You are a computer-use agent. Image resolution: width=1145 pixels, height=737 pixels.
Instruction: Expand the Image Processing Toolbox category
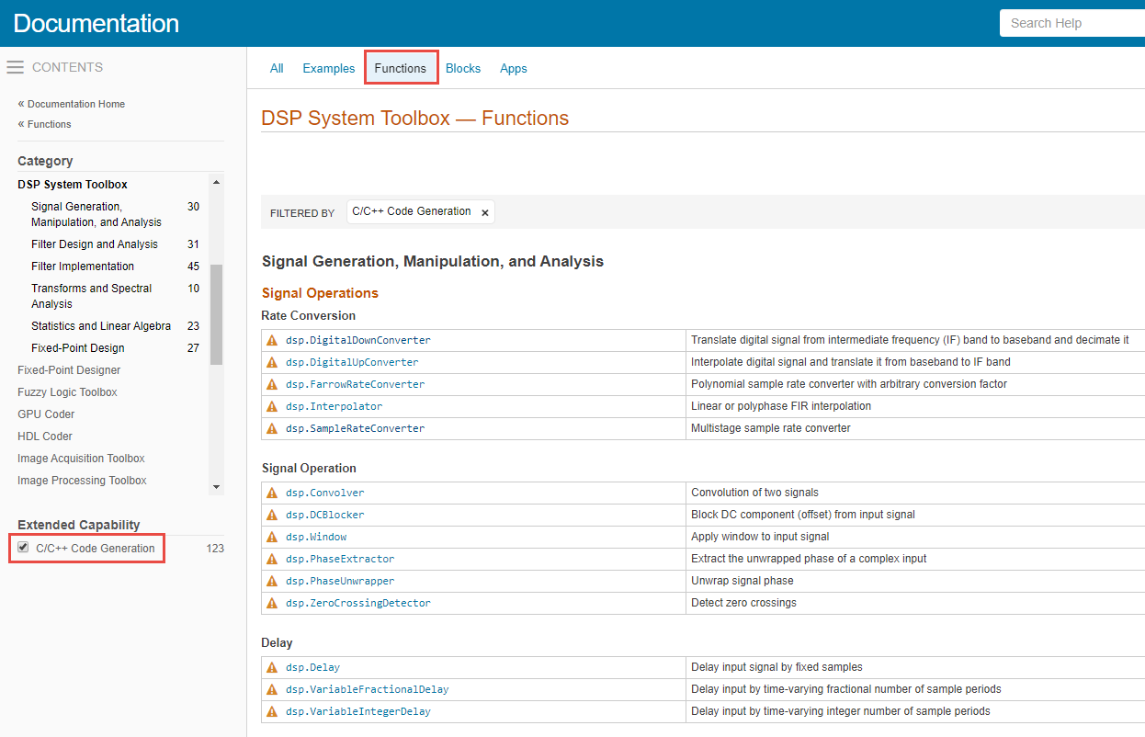click(x=81, y=480)
